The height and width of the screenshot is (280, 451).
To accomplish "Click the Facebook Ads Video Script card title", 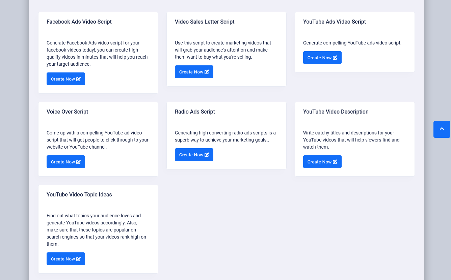I will (x=79, y=22).
